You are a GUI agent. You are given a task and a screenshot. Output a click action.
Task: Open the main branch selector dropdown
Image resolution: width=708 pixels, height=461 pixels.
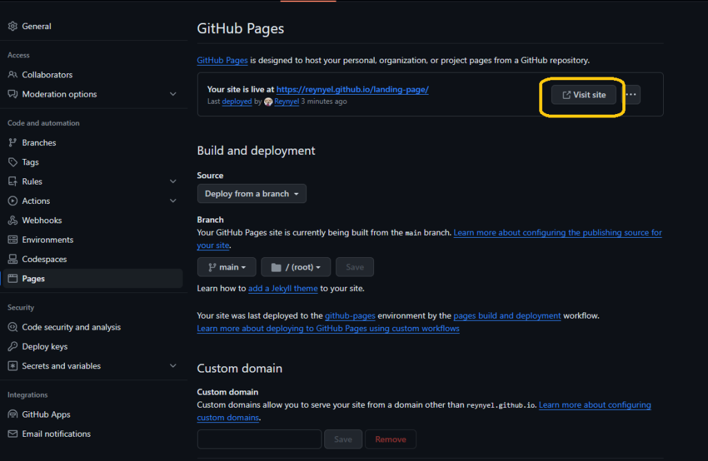[227, 267]
